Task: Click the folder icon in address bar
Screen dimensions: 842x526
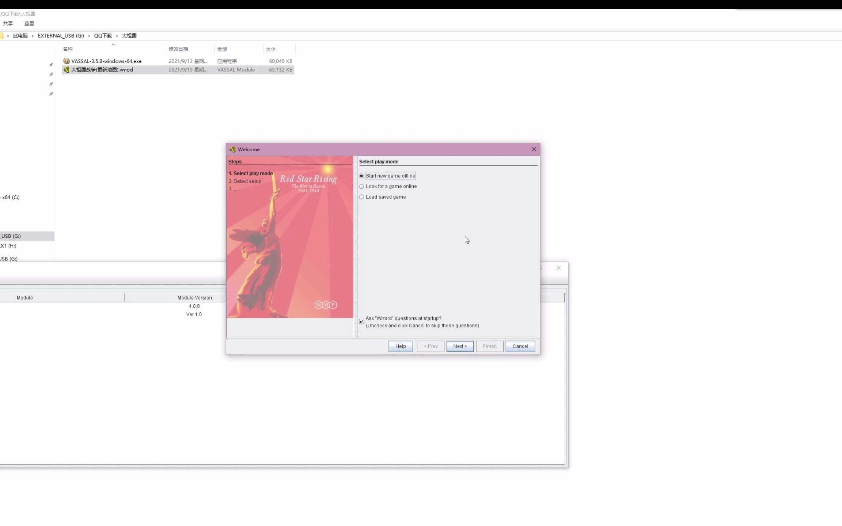Action: 1,36
